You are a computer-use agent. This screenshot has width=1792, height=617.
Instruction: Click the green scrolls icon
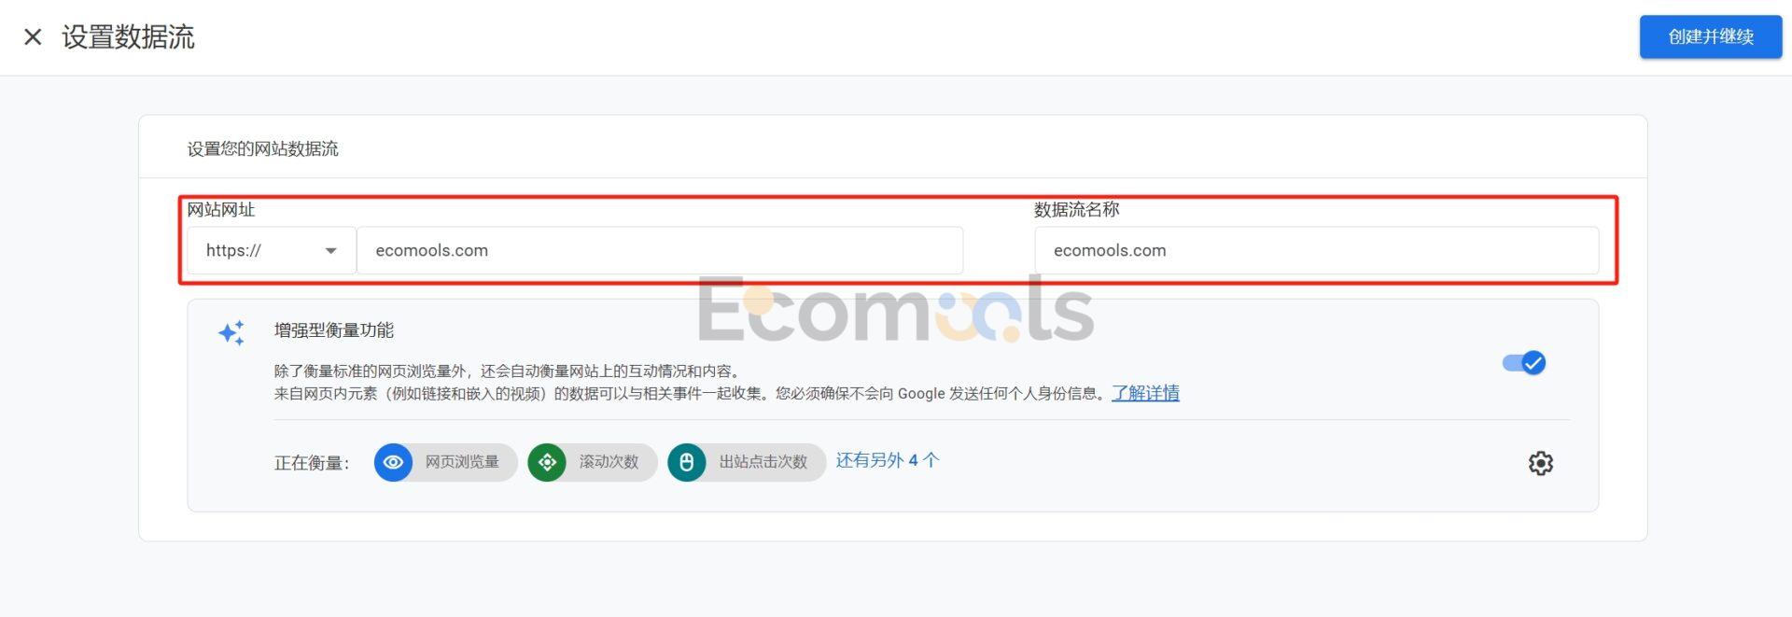coord(547,462)
